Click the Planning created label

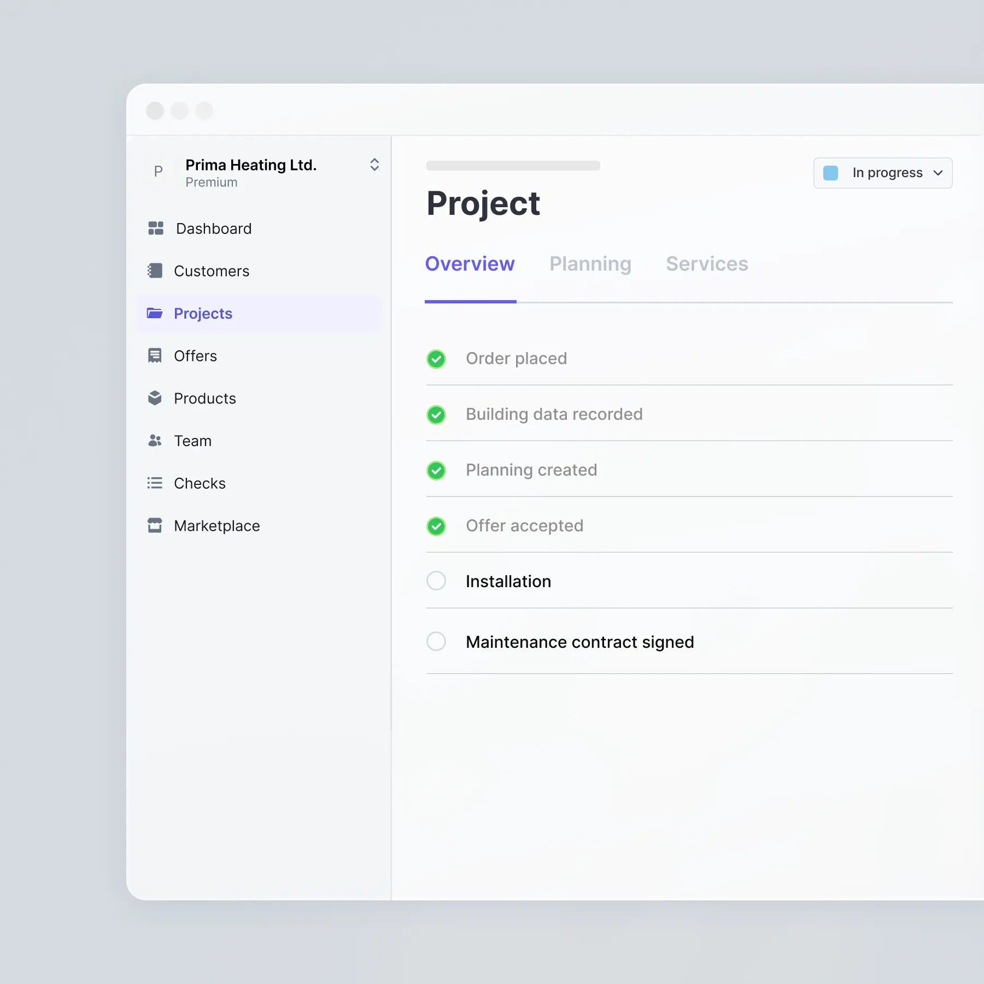pos(531,470)
